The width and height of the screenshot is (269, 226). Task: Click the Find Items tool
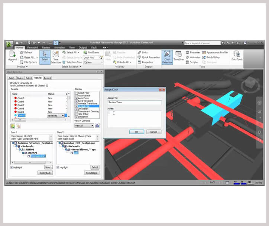pos(91,52)
